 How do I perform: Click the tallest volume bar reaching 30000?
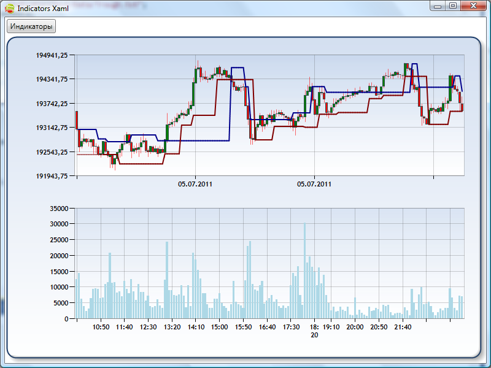tap(305, 270)
